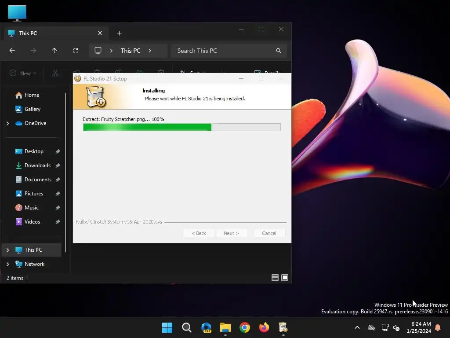Click "Extract: Fruity Scratcher.png... 100%" text
The image size is (450, 338).
[x=123, y=119]
